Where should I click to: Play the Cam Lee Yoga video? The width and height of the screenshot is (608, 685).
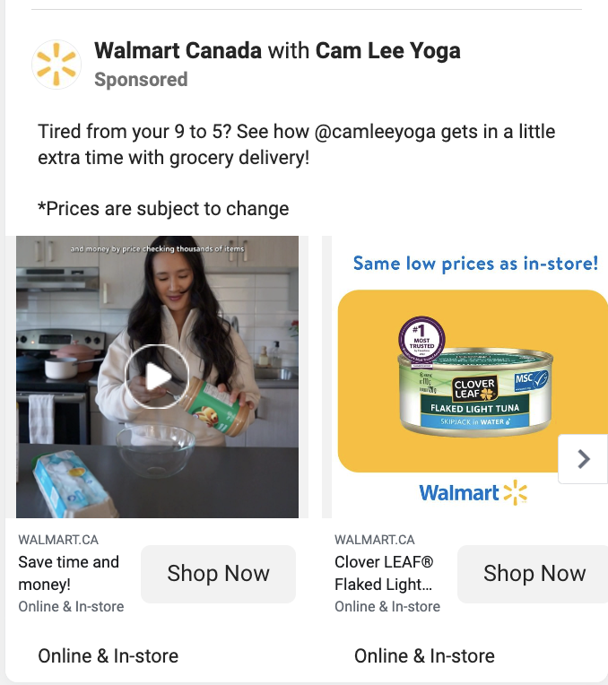coord(157,377)
